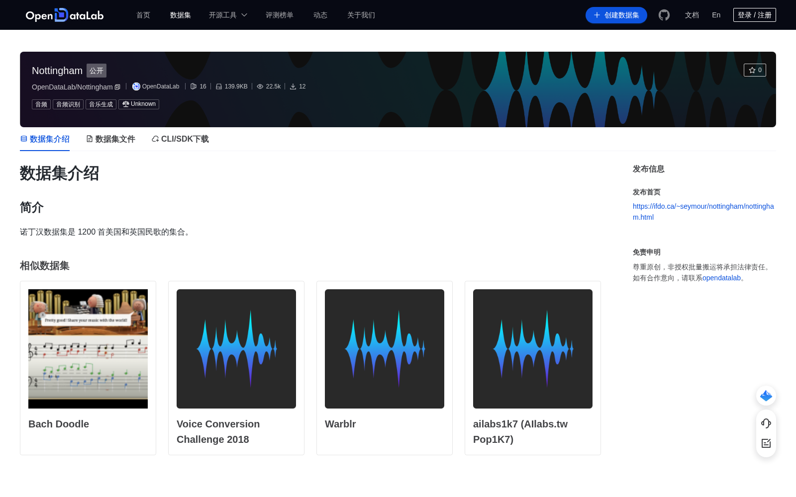Click the 简介 heading

(32, 207)
